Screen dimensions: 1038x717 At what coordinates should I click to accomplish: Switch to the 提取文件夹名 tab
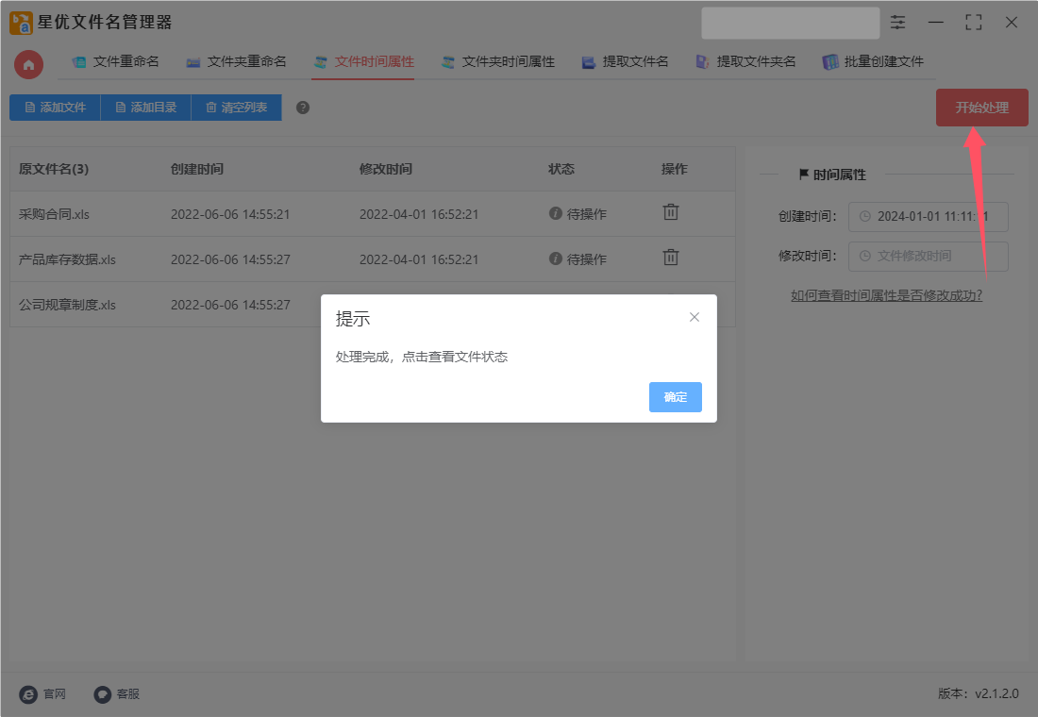pyautogui.click(x=745, y=61)
